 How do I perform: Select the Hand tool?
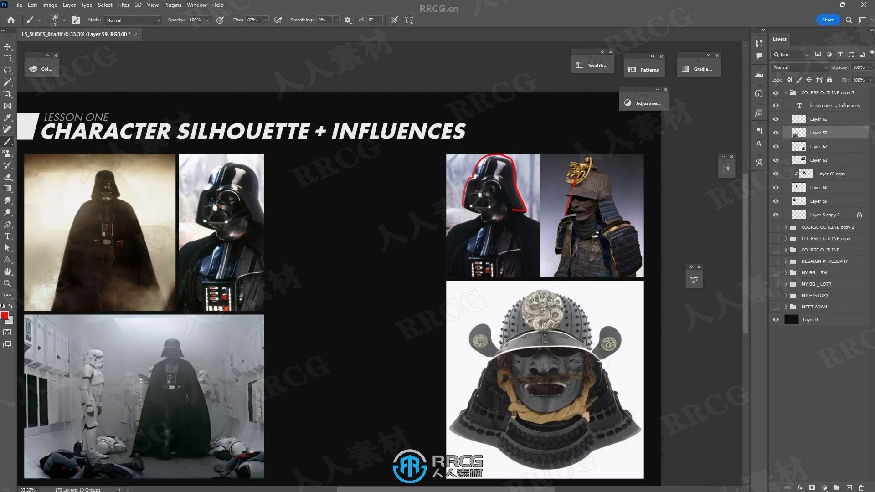[7, 272]
